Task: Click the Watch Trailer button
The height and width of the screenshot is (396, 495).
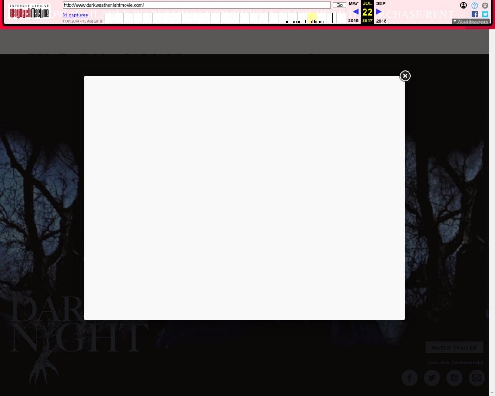Action: 454,347
